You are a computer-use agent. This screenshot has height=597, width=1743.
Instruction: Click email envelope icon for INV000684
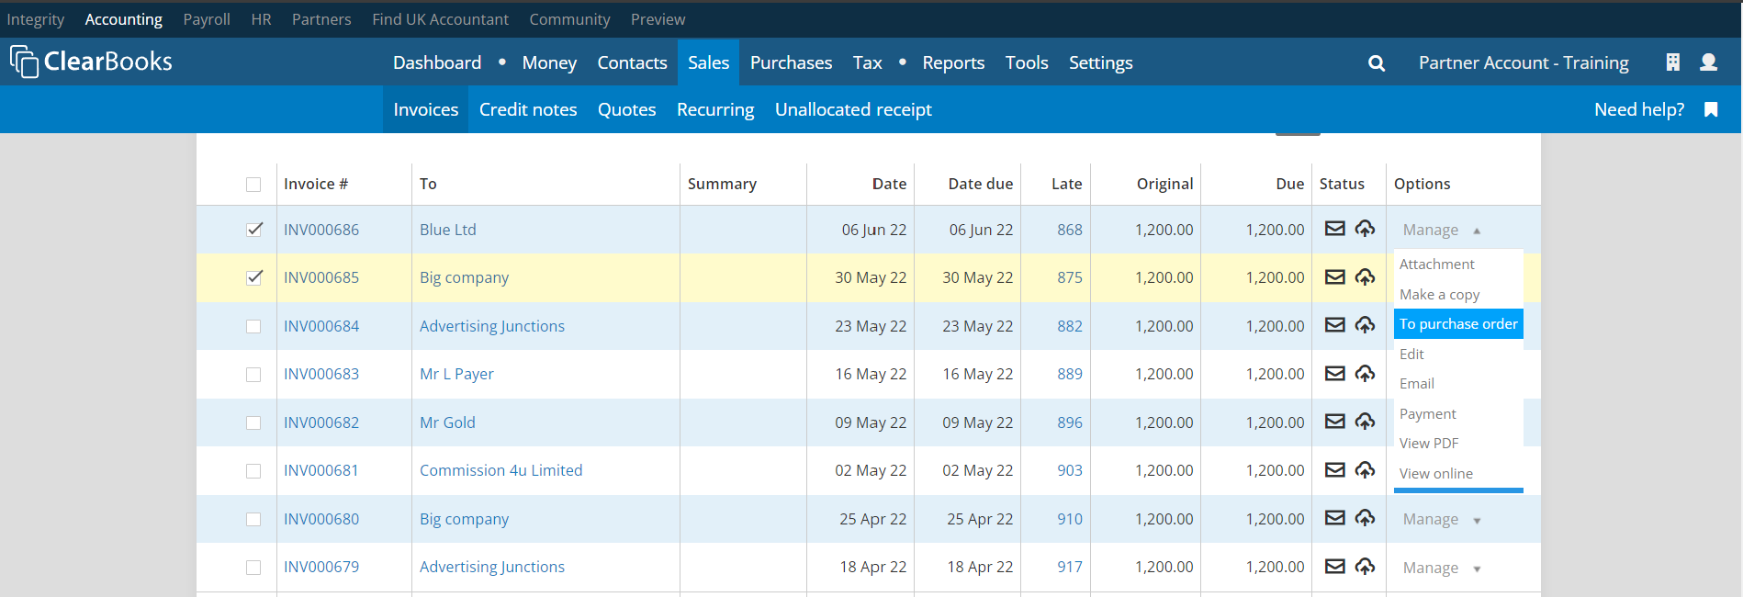(x=1334, y=325)
